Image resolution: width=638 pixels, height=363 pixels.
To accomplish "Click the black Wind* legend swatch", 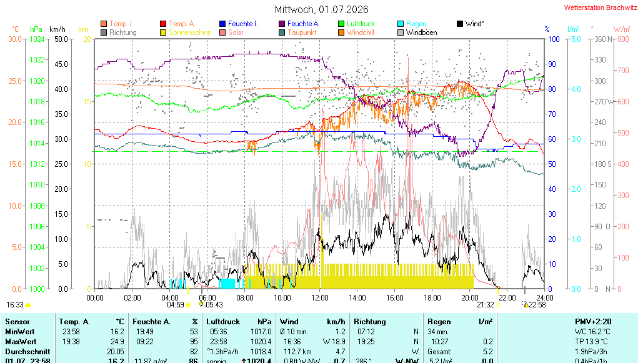I will (460, 24).
